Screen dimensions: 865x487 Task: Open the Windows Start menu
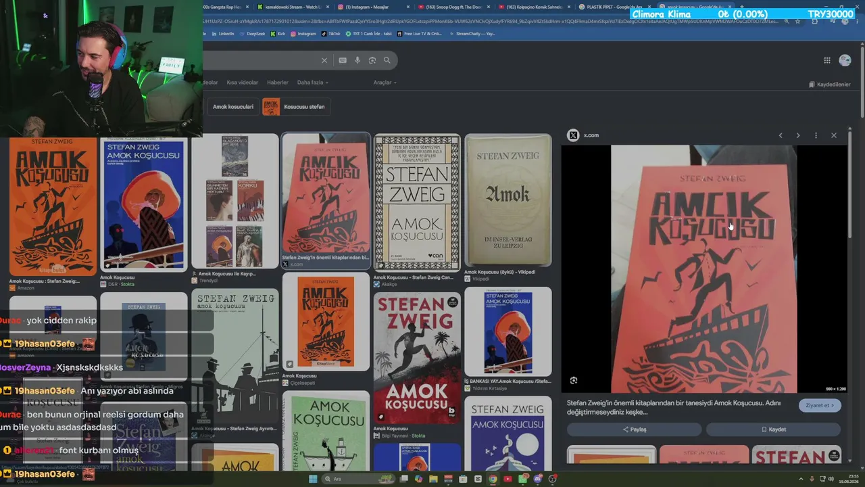tap(313, 479)
